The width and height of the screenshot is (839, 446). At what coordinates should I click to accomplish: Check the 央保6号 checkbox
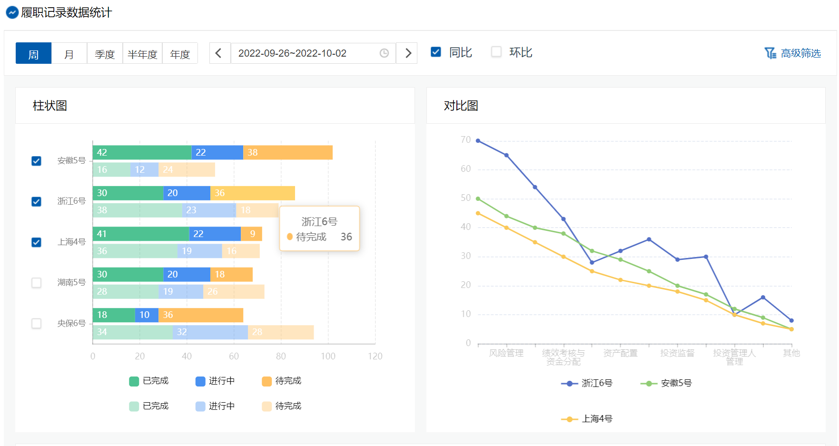point(36,324)
